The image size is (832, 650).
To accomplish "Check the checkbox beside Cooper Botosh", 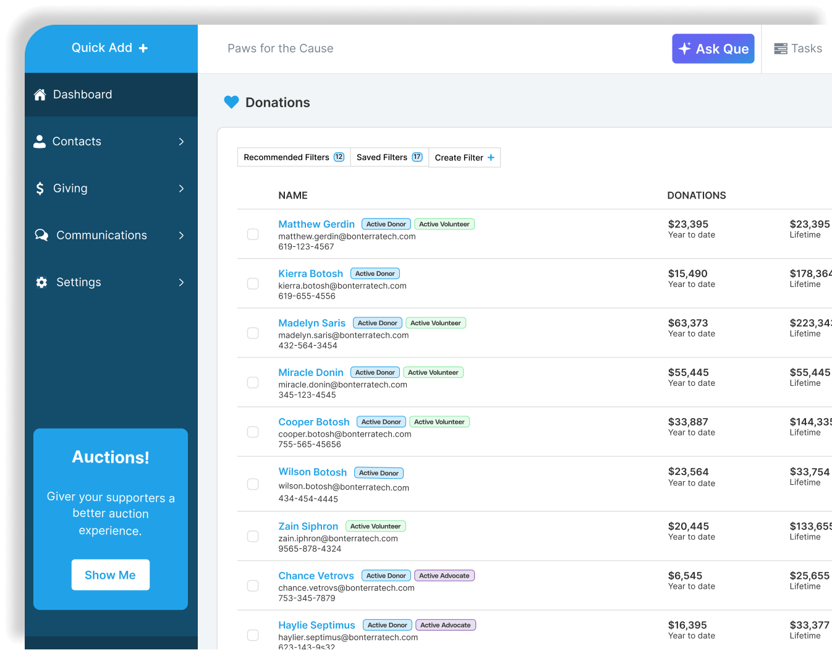I will pos(253,432).
